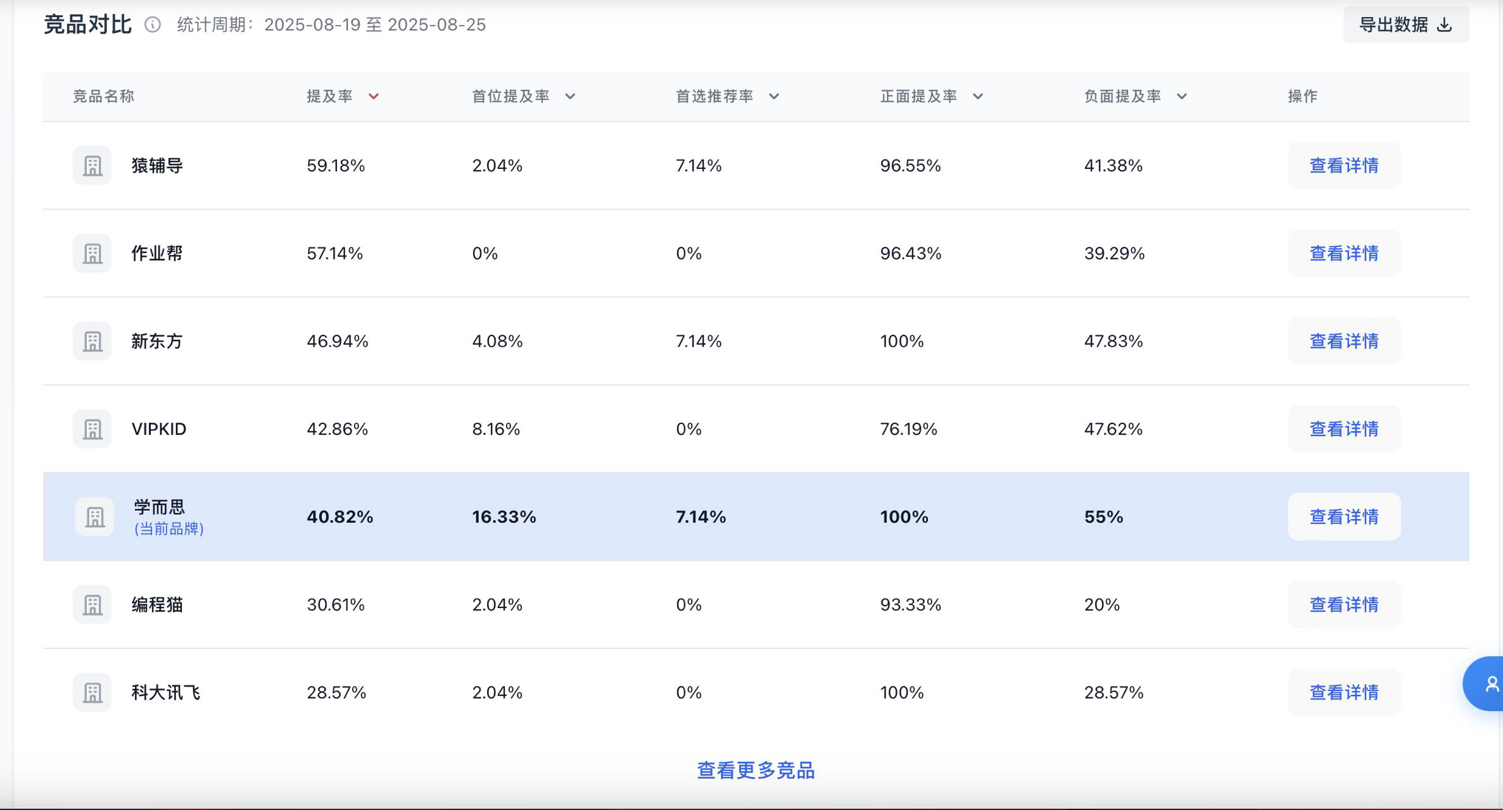Screen dimensions: 1503x810
Task: View details for 科大讯飞
Action: (x=1344, y=692)
